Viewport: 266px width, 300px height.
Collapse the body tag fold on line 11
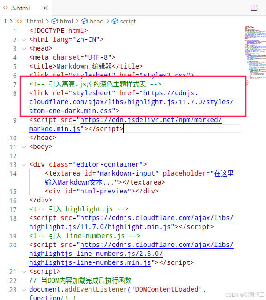click(x=24, y=147)
